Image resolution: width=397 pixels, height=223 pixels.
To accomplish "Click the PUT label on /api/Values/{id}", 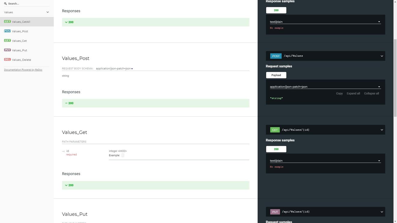I will point(275,212).
